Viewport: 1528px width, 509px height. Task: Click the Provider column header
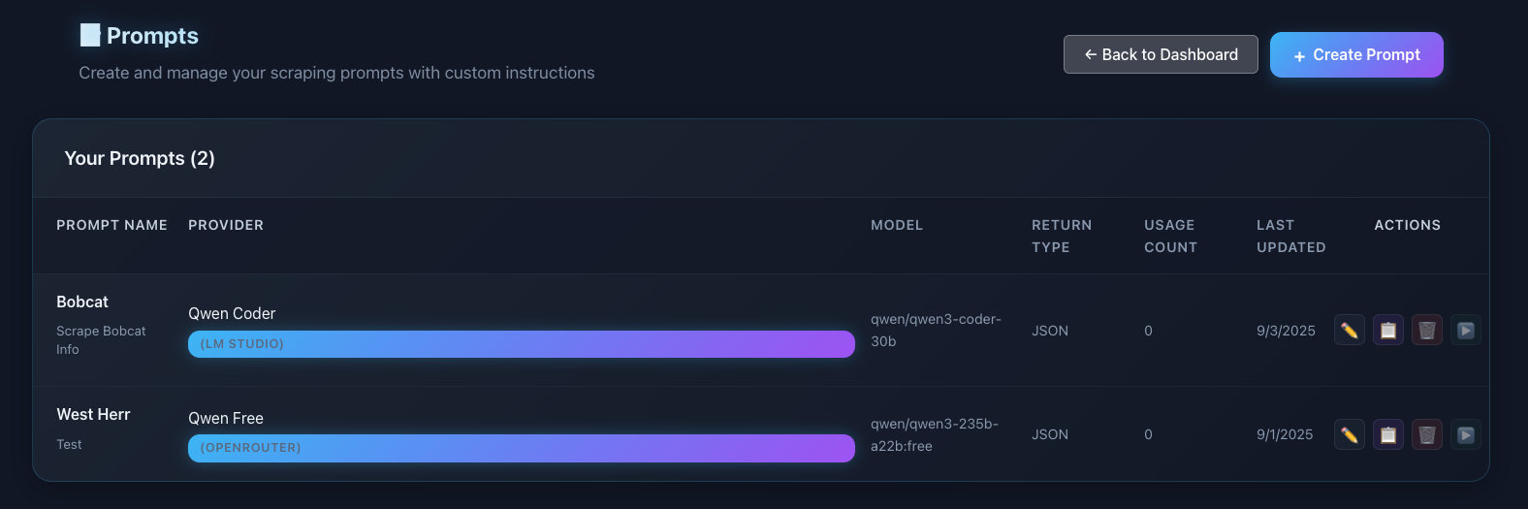(226, 225)
